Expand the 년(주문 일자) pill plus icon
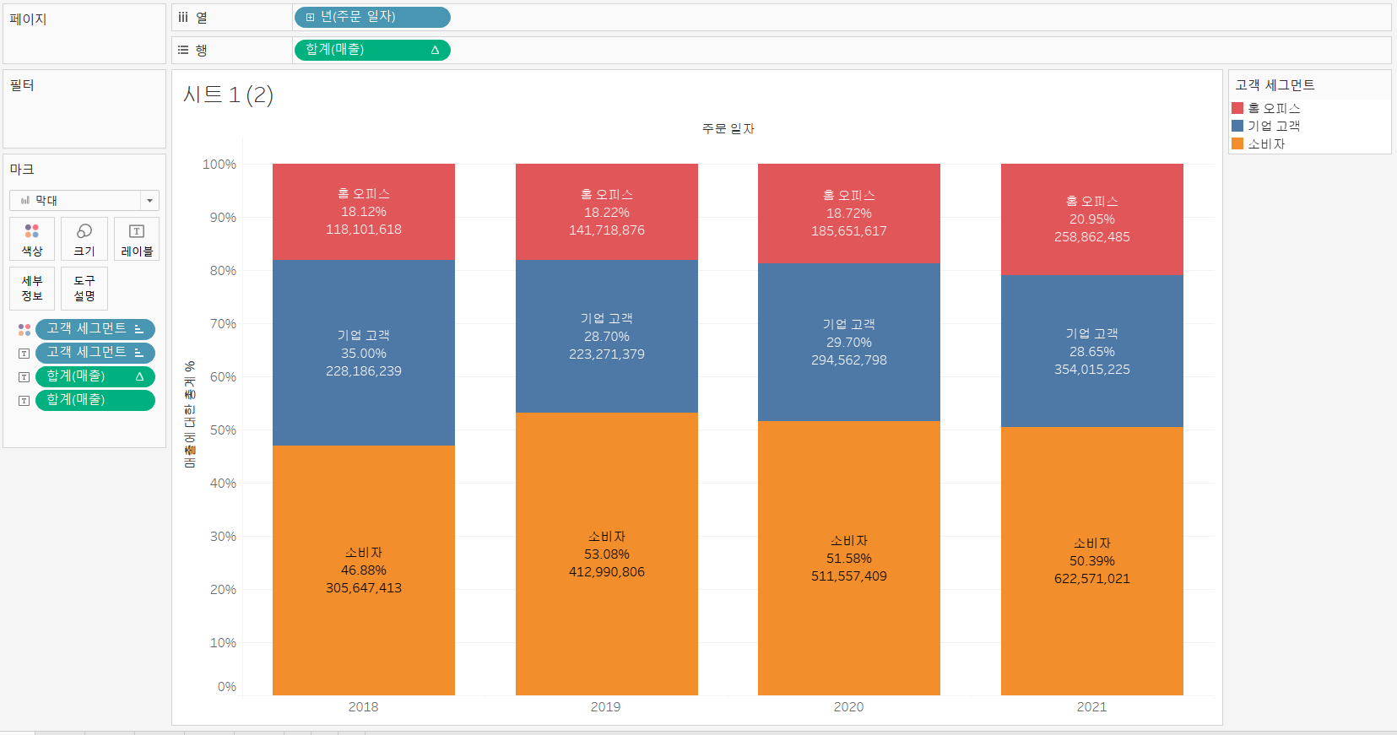Viewport: 1397px width, 735px height. click(310, 17)
